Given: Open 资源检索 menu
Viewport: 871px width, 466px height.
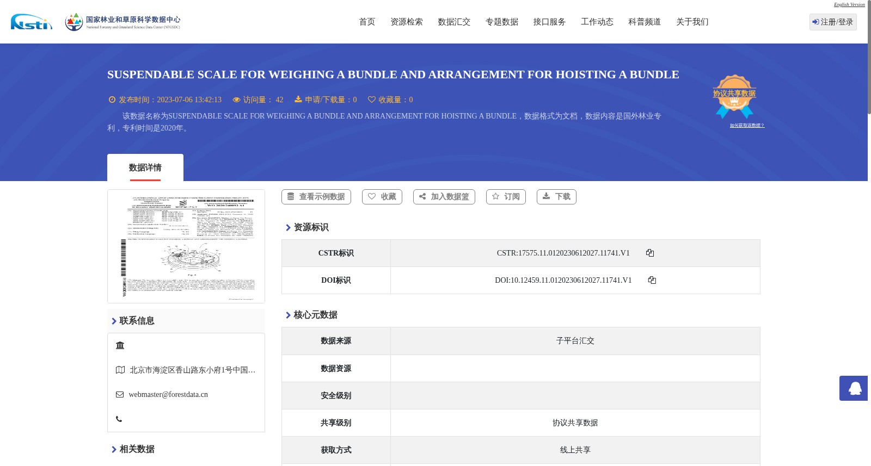Looking at the screenshot, I should (x=407, y=22).
